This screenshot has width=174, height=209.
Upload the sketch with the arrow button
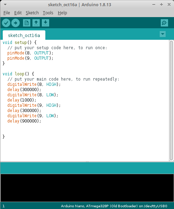[15, 23]
